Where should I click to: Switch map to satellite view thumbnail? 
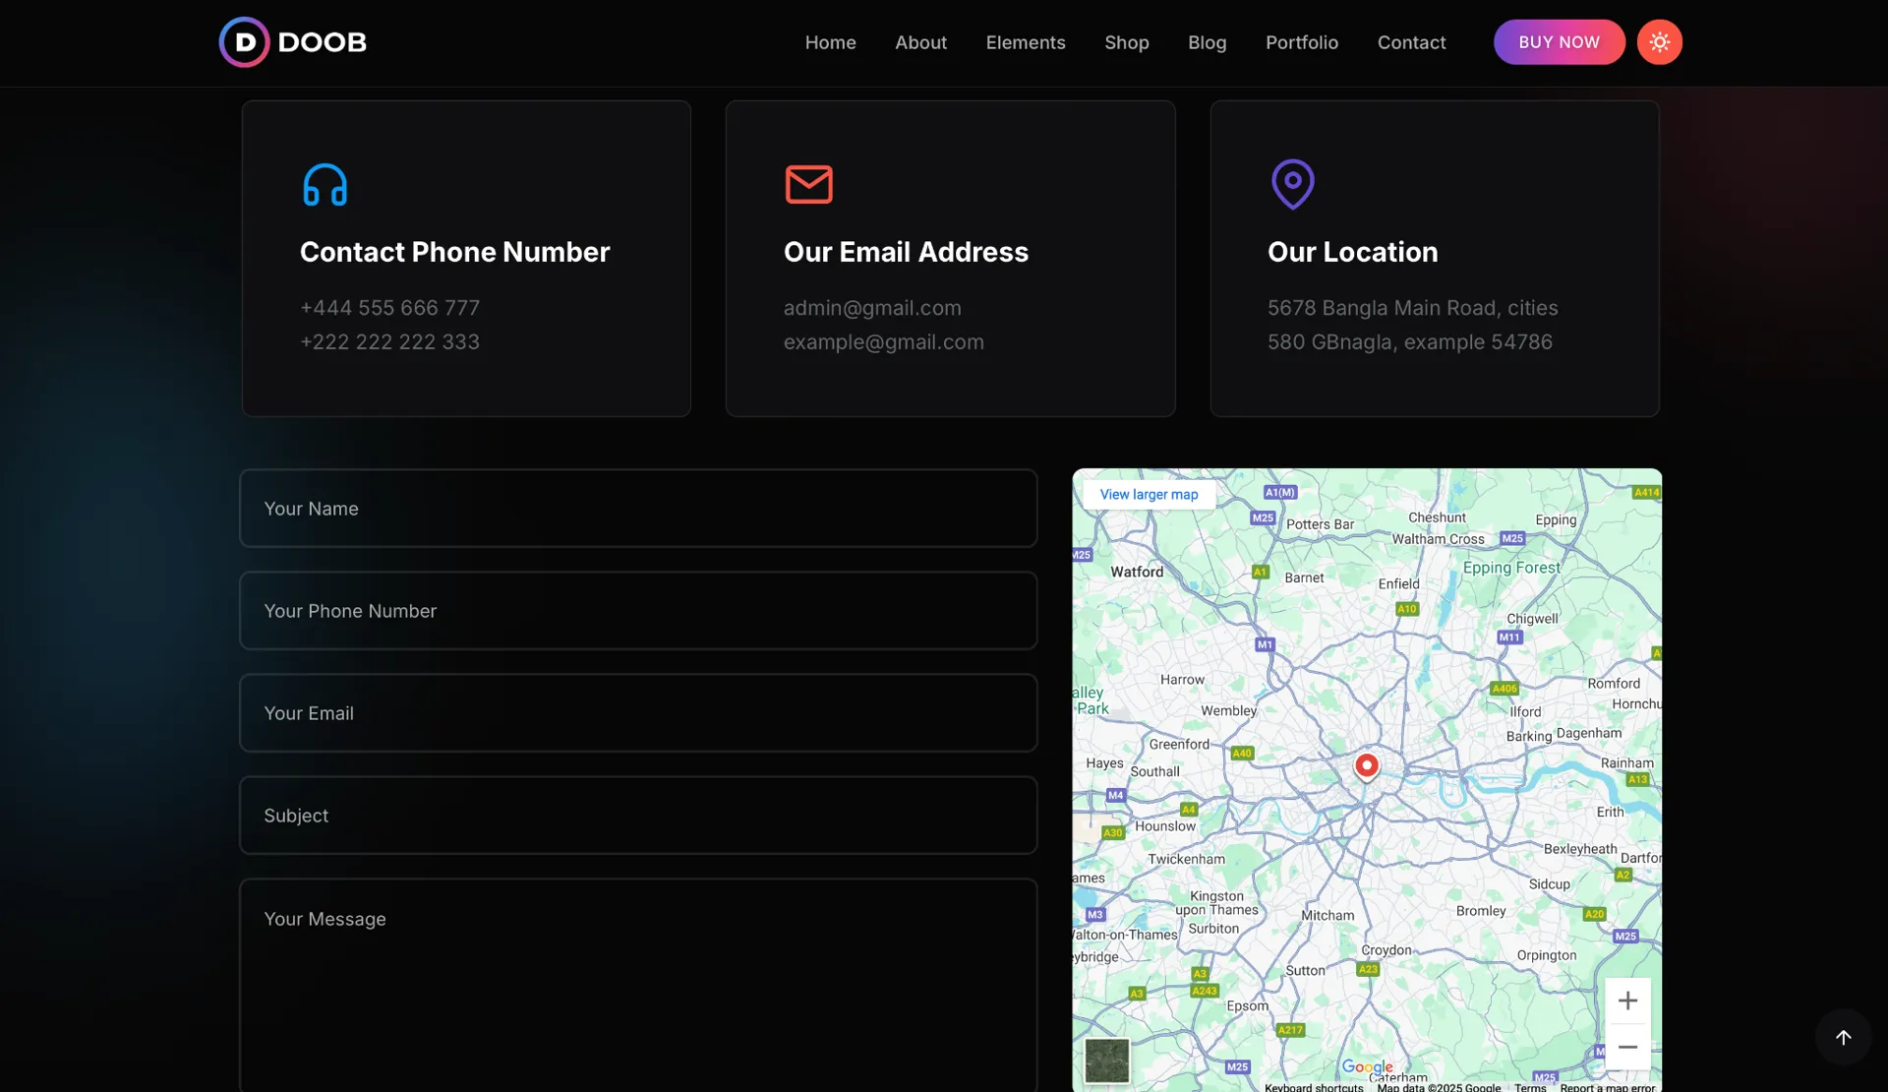click(x=1106, y=1061)
